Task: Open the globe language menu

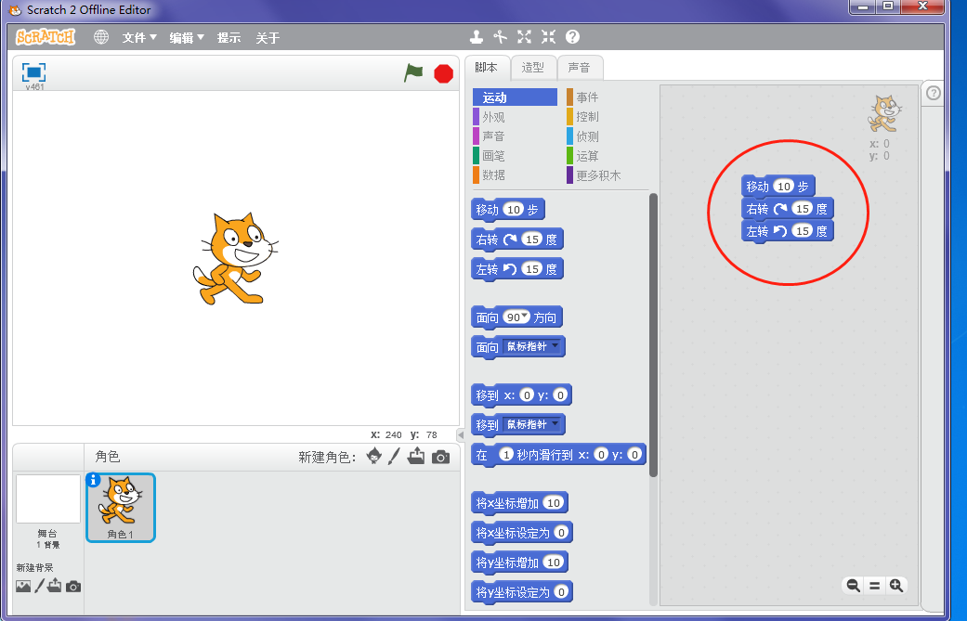Action: pyautogui.click(x=101, y=37)
